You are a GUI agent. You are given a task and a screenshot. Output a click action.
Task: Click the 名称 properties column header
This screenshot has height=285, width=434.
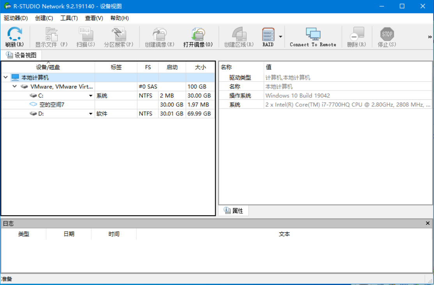(241, 67)
